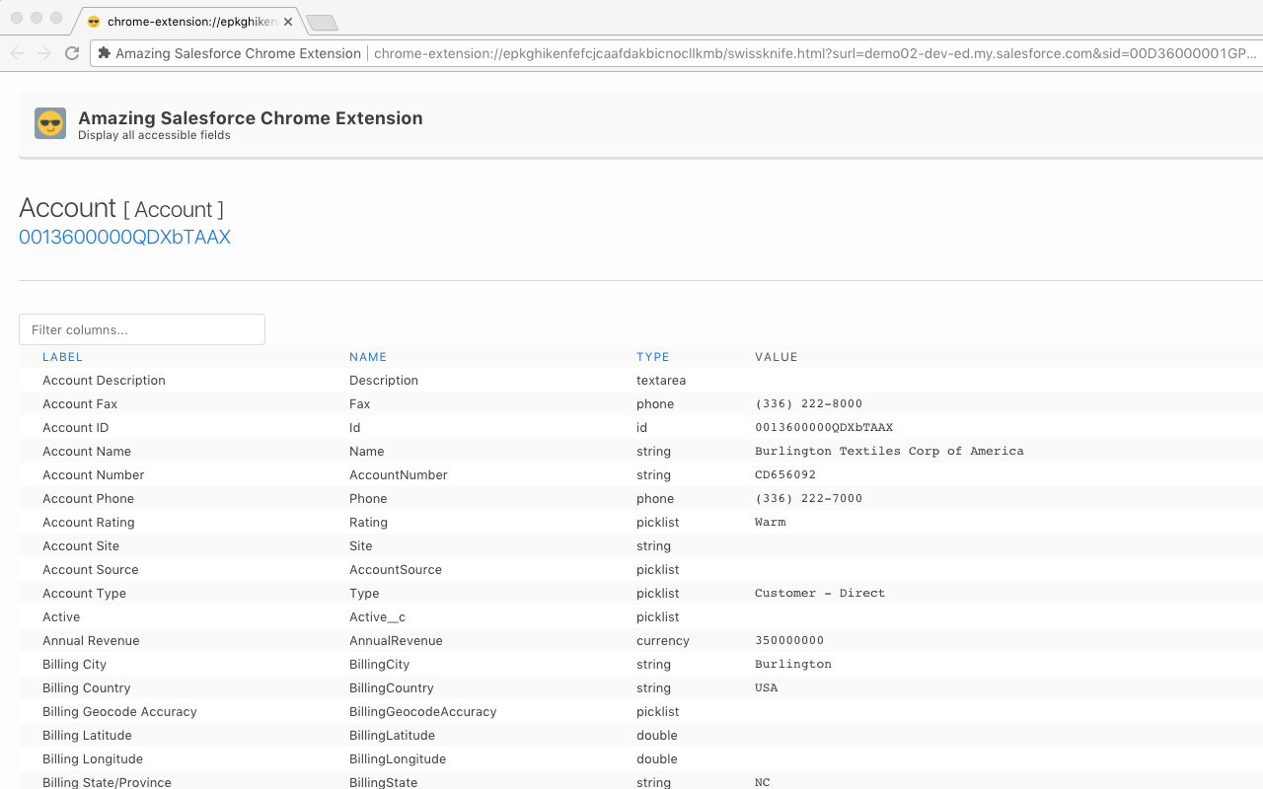Viewport: 1263px width, 789px height.
Task: Click inside the Filter columns search box
Action: 141,328
